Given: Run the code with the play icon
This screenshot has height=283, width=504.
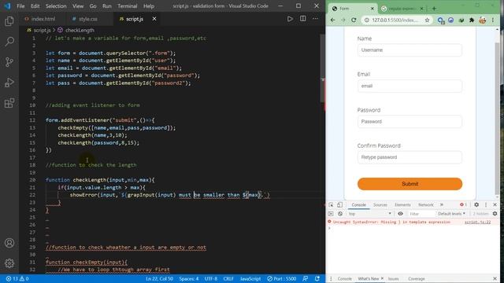Looking at the screenshot, I should pos(290,19).
